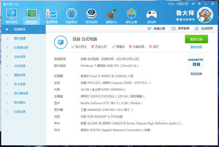Click the DVD-E818A9T optical drive text

point(101,117)
